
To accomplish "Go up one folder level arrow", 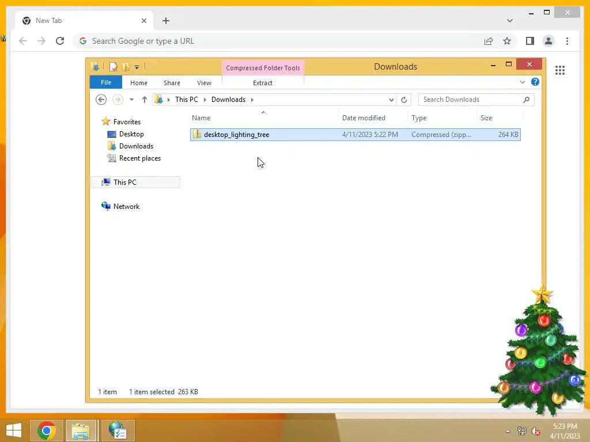I will (145, 100).
